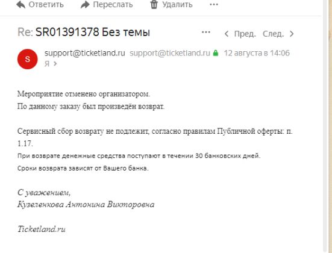
Task: Click the Удалить delete button
Action: pos(171,4)
